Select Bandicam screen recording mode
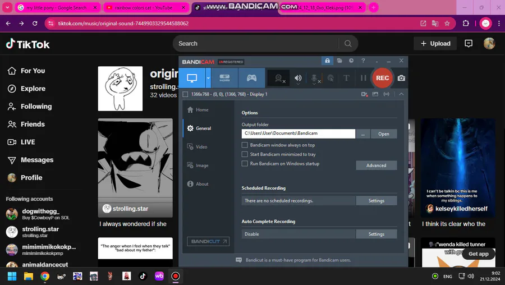 click(192, 78)
